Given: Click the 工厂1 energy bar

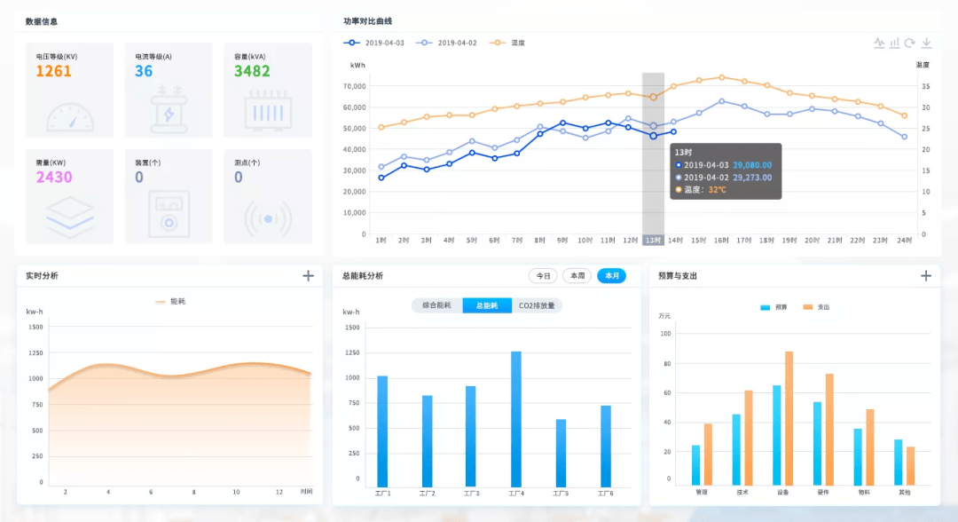Looking at the screenshot, I should 382,431.
